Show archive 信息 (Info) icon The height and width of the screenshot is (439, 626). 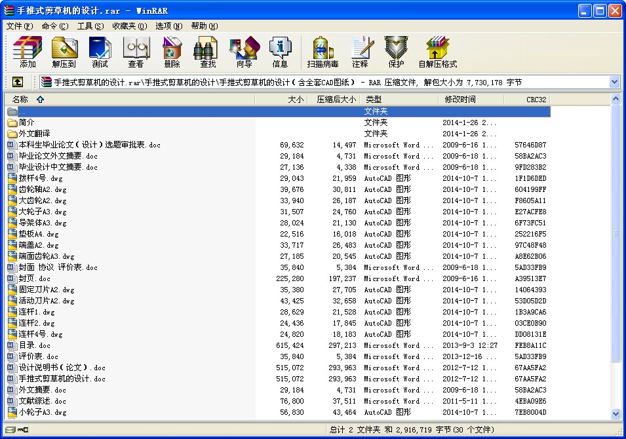click(x=280, y=52)
